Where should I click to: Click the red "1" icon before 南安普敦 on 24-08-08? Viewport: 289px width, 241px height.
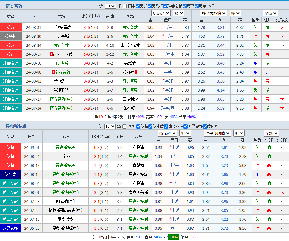(x=53, y=73)
